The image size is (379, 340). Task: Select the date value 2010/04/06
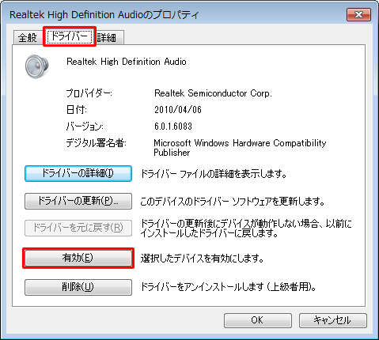tap(178, 110)
